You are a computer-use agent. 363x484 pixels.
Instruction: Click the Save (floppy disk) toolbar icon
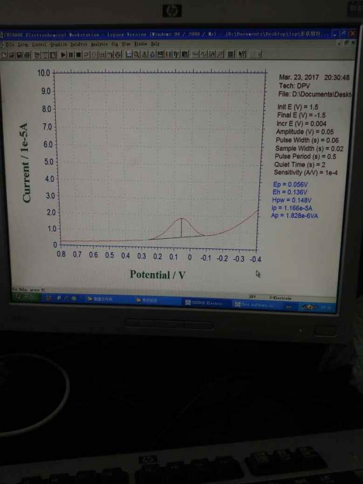[19, 55]
